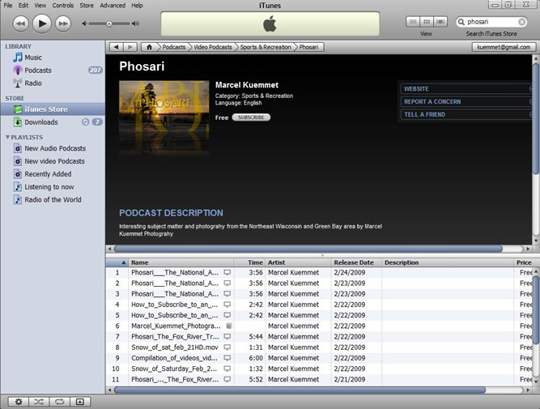Open the Controls menu

click(62, 5)
